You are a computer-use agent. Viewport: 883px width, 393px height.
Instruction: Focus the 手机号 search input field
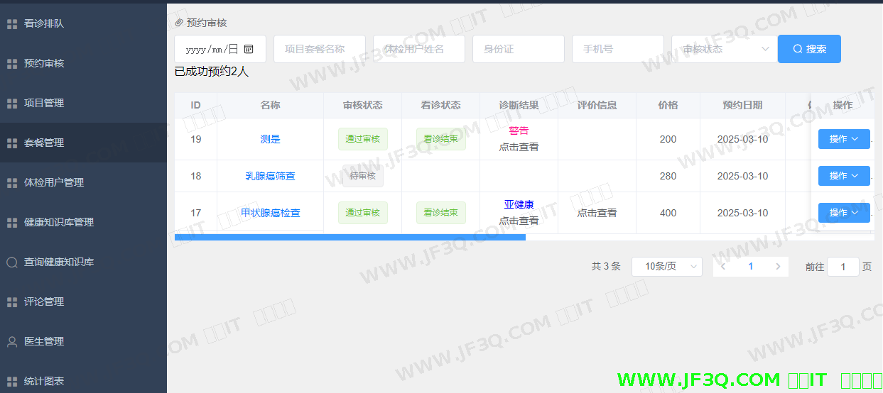[617, 49]
